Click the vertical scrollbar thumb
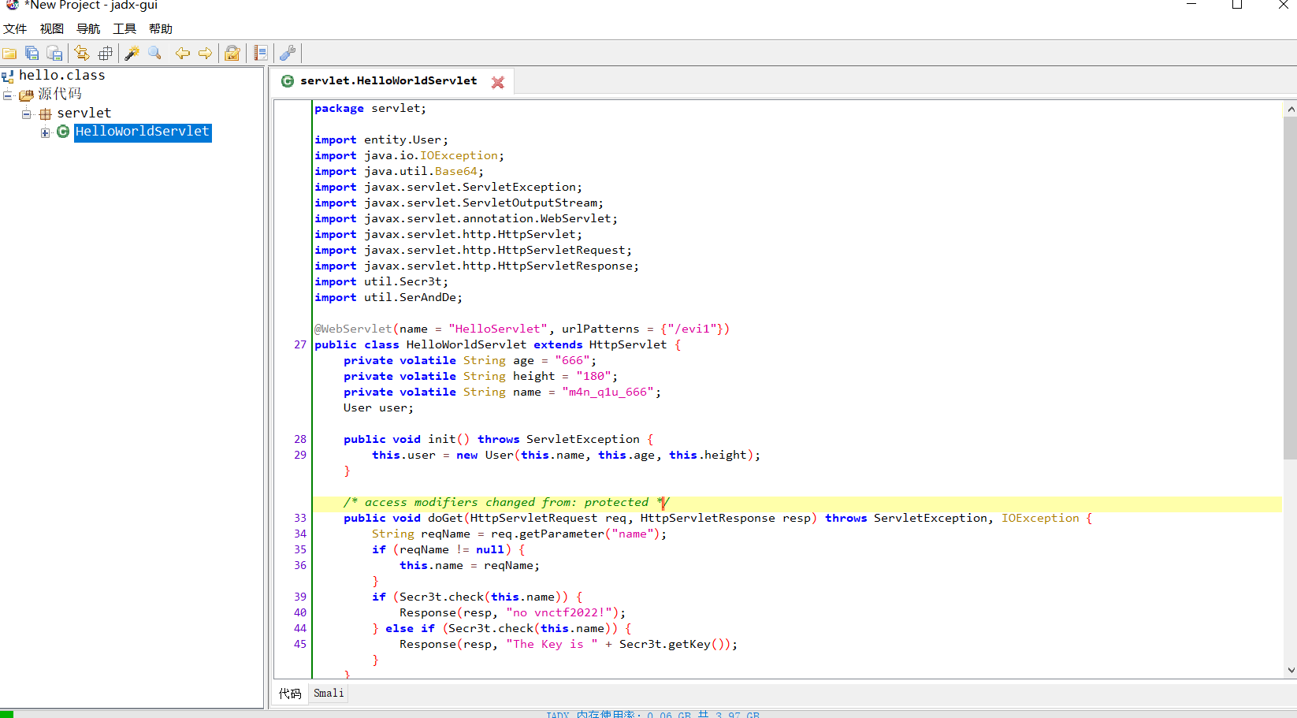Screen dimensions: 1297x718 pos(1290,288)
